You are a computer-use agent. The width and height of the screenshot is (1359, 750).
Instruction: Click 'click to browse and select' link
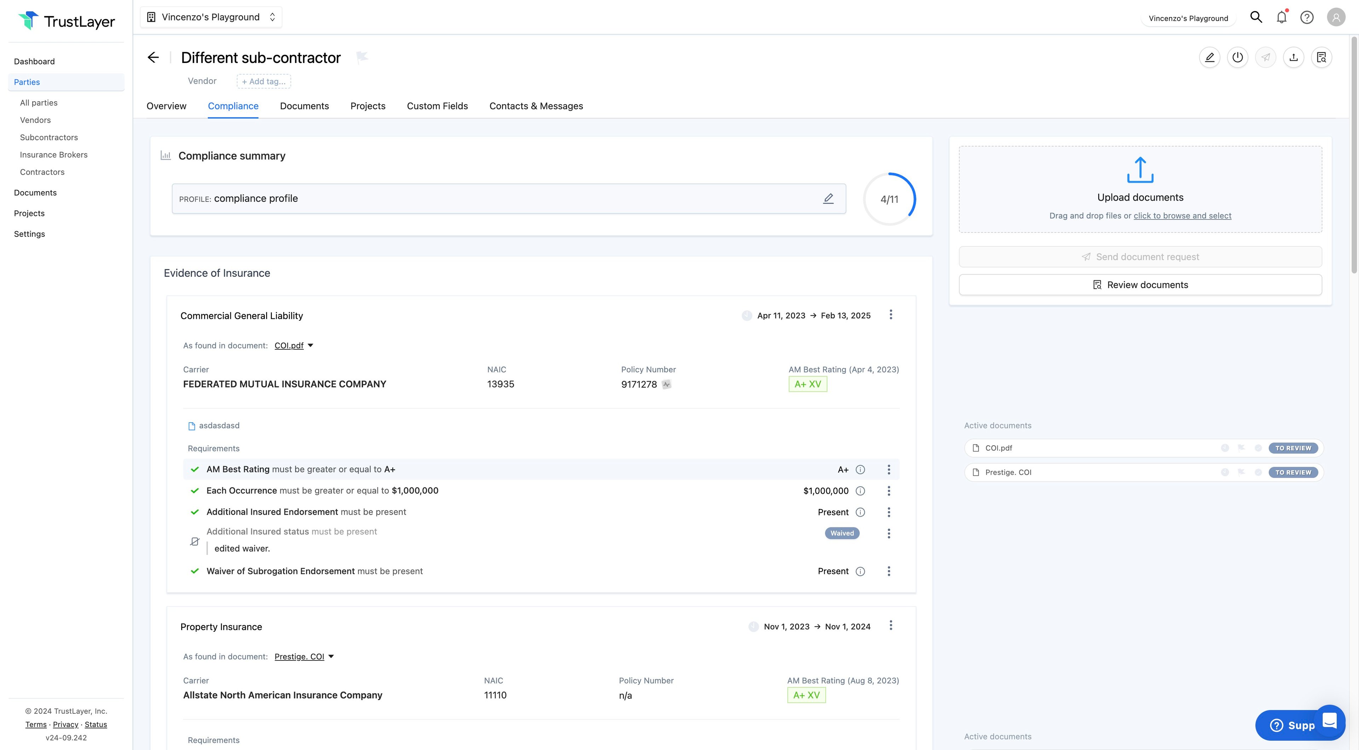(1182, 216)
